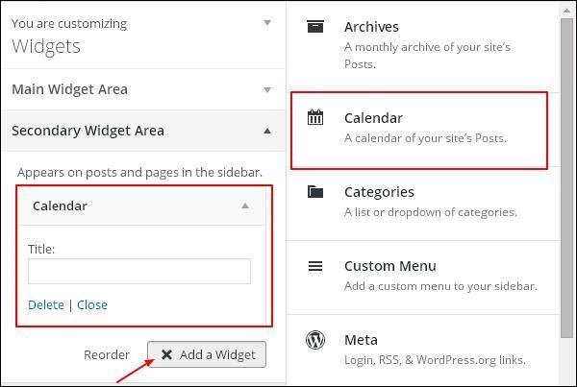This screenshot has height=387, width=577.
Task: Click the widget list vertical scrollbar
Action: (567, 192)
